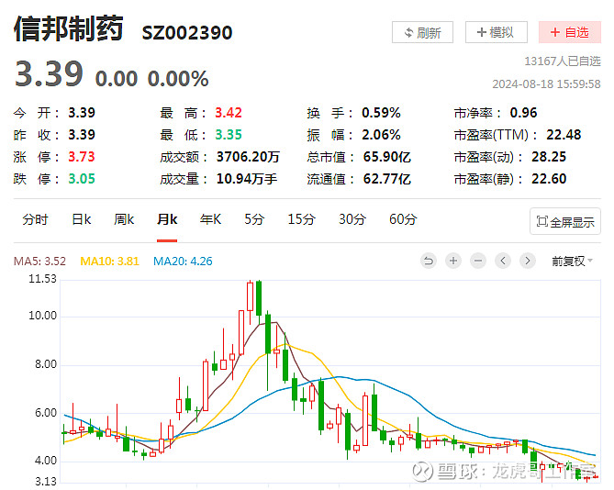Image resolution: width=614 pixels, height=490 pixels.
Task: Click 涨停 value 3.73
Action: tap(82, 157)
